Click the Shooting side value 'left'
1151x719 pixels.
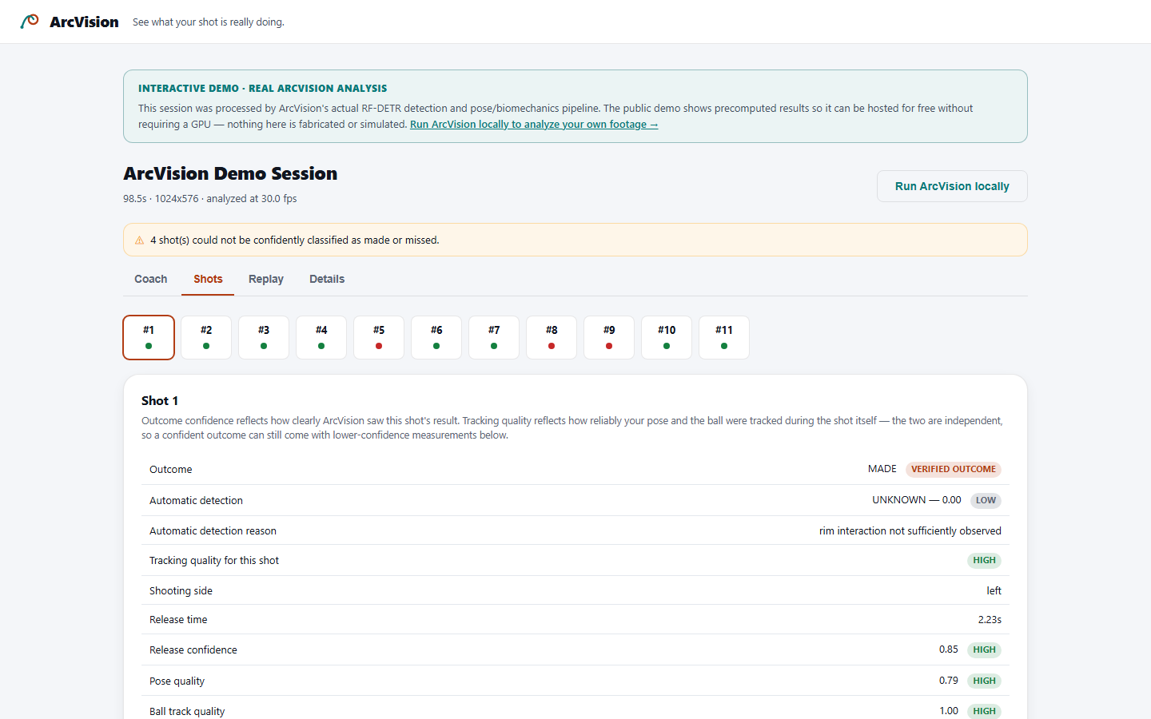tap(994, 591)
